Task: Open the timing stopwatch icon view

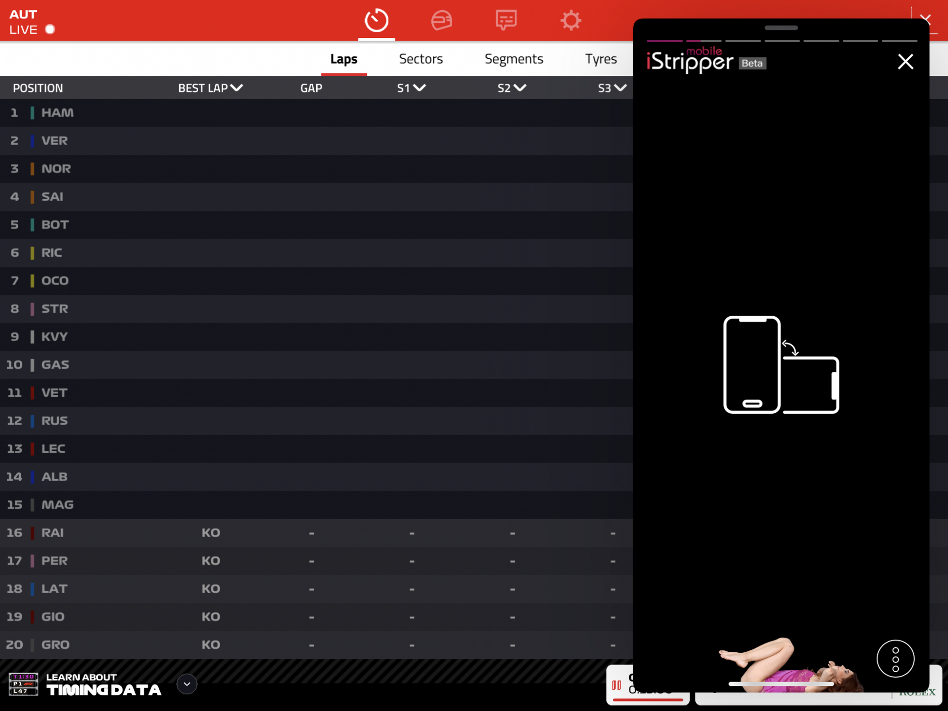Action: point(376,20)
